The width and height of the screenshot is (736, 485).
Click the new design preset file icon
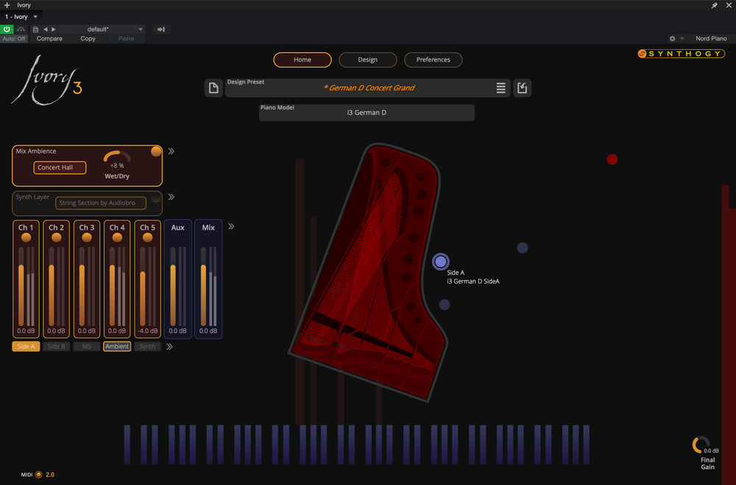click(213, 87)
